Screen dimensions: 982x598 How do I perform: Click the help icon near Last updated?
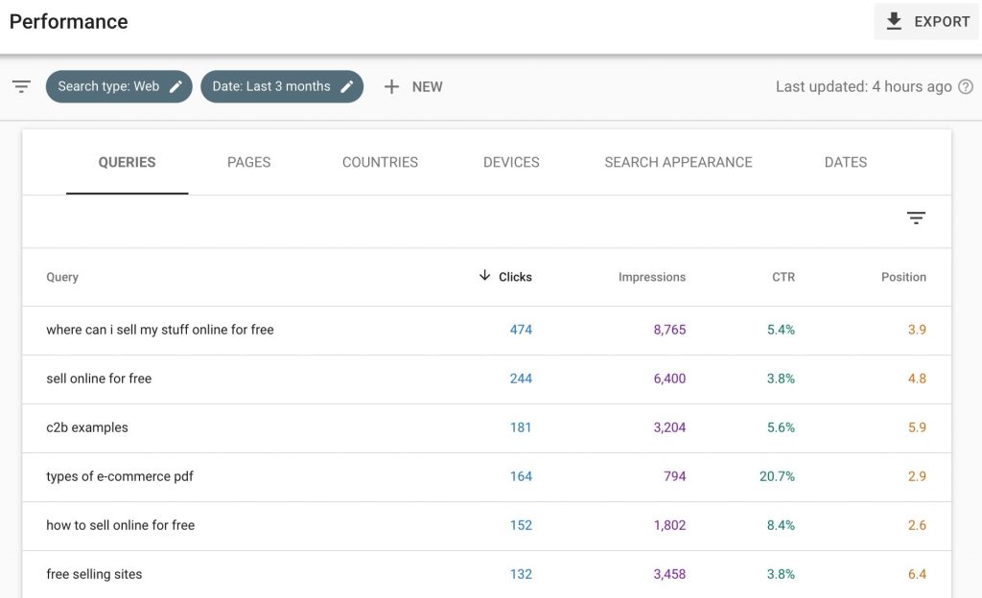[966, 86]
